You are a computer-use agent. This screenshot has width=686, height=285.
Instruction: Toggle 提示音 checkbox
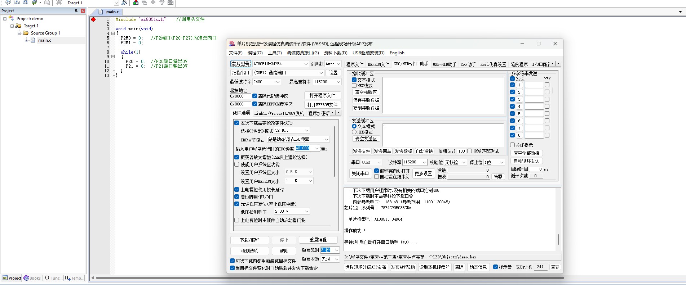495,267
